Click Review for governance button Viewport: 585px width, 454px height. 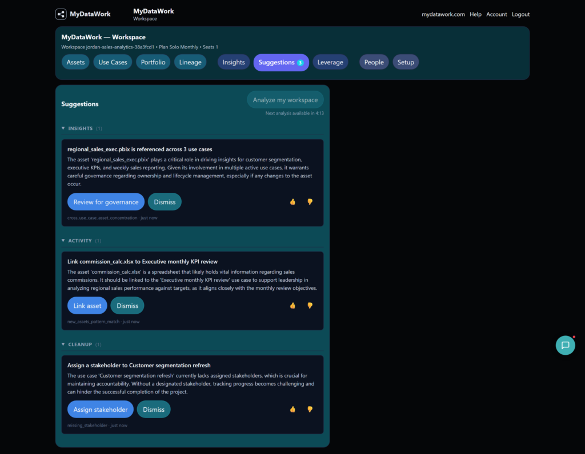click(x=106, y=202)
